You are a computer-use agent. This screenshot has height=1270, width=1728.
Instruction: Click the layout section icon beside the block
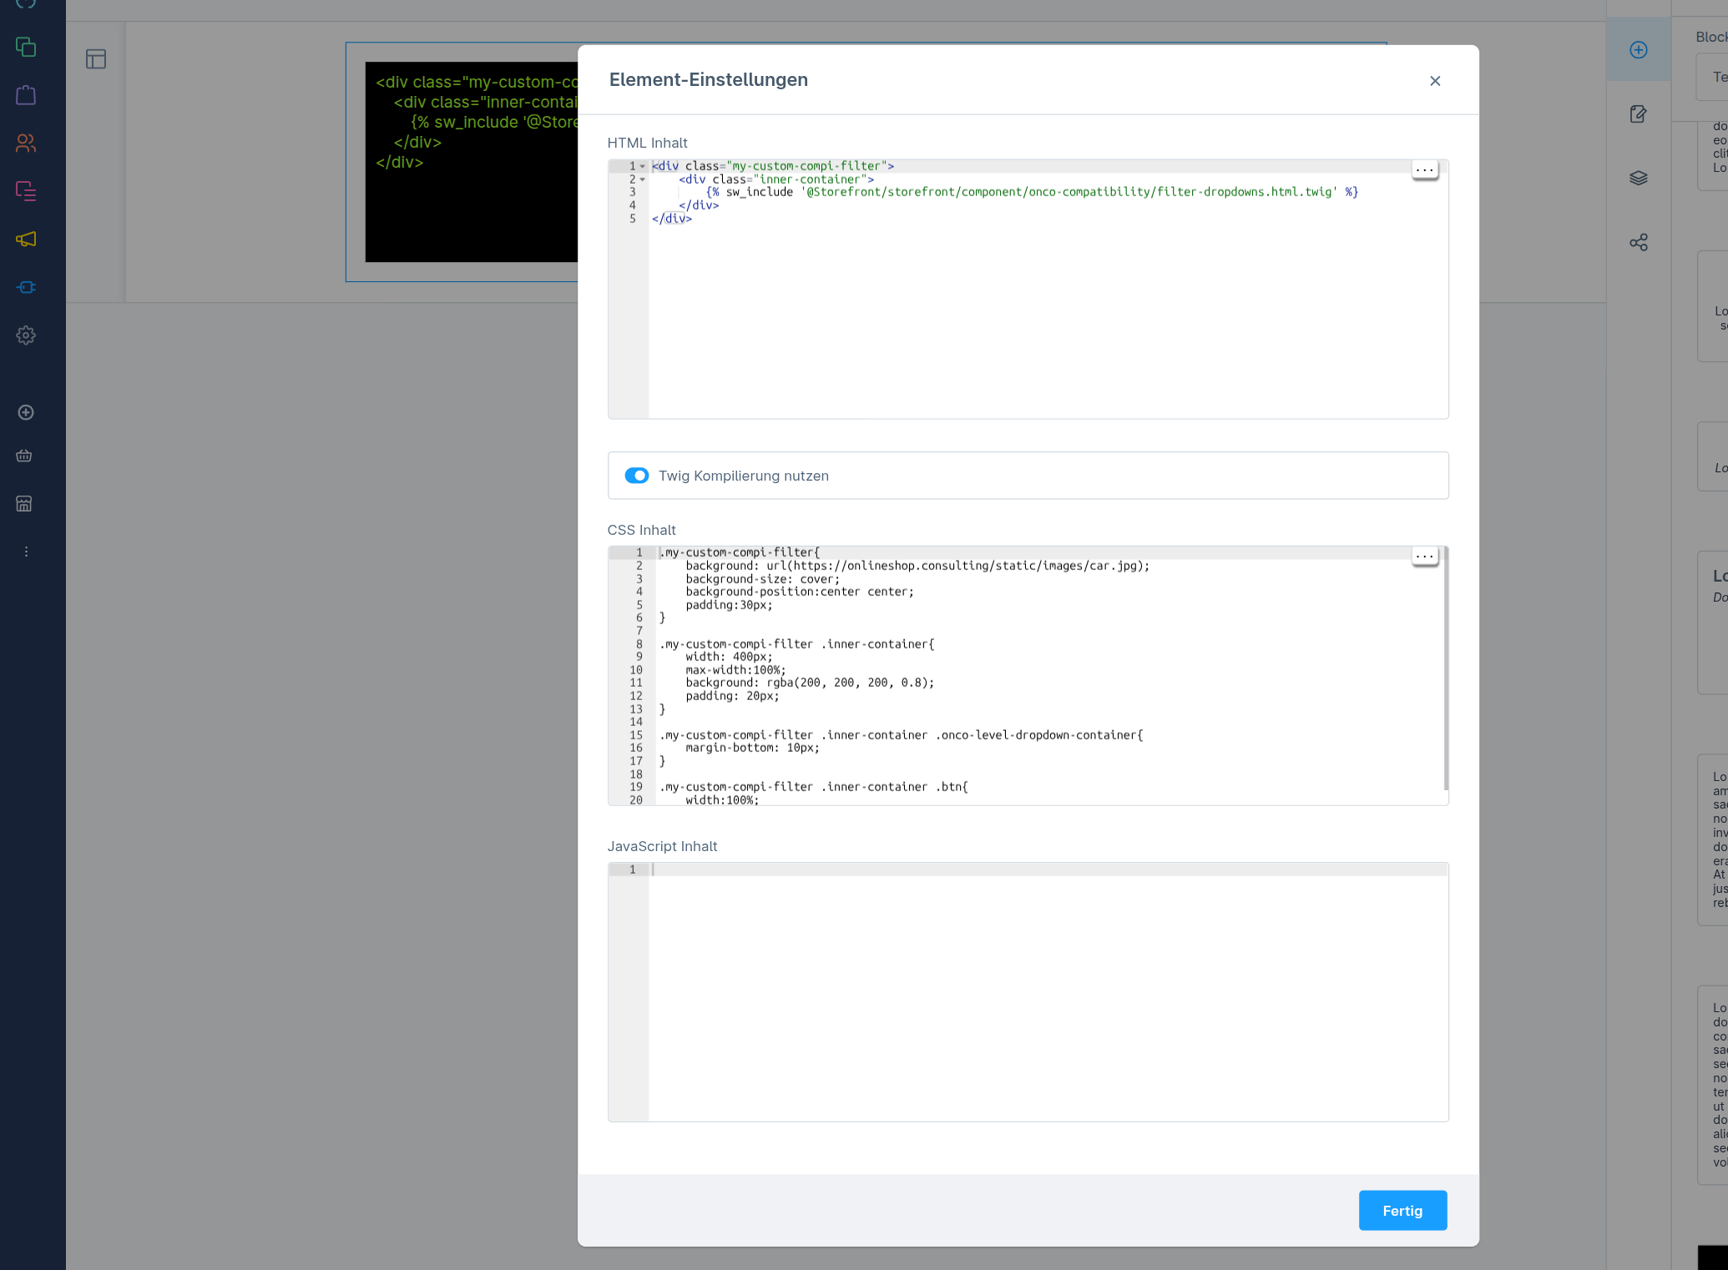(x=96, y=58)
